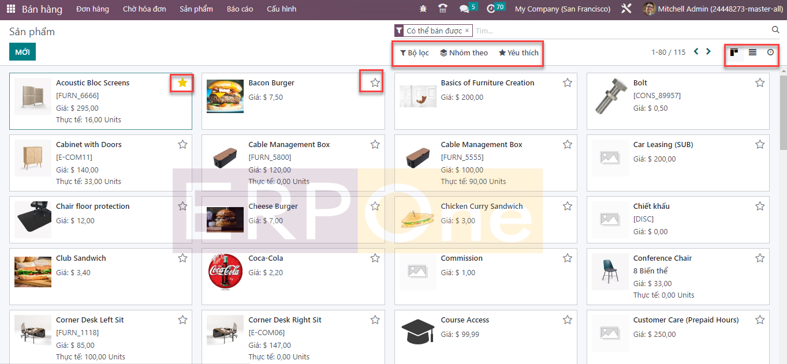Screen dimensions: 787x364
Task: Open the Đơn hàng menu
Action: point(92,9)
